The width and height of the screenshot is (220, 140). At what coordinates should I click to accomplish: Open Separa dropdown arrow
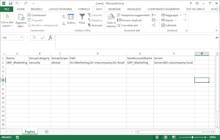point(176,20)
